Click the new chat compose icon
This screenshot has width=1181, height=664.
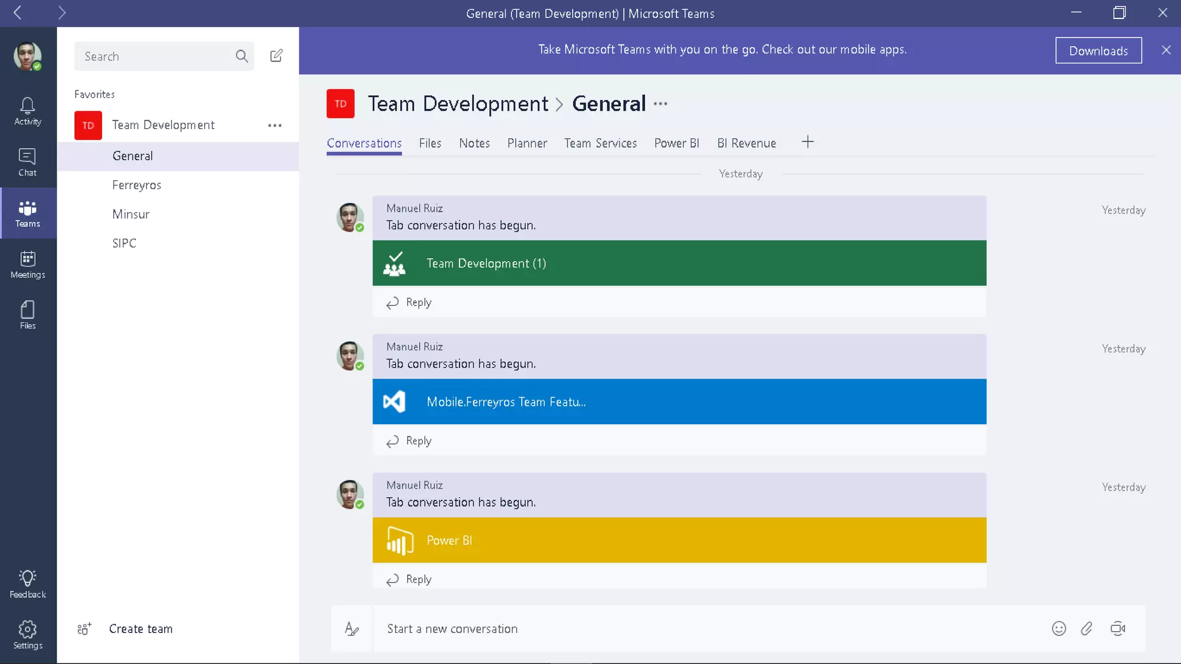(x=276, y=56)
